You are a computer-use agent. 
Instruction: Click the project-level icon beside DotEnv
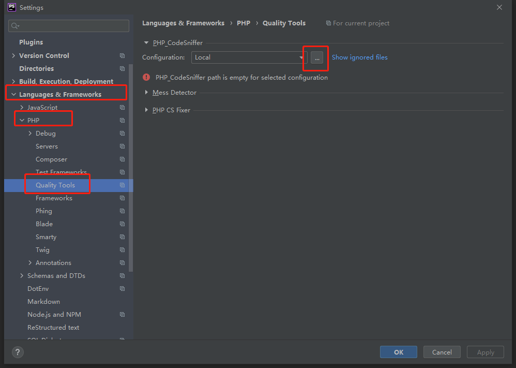pos(123,289)
